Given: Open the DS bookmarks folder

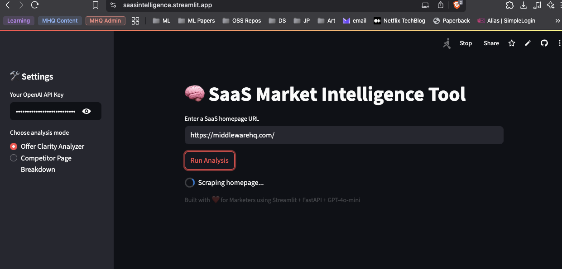Looking at the screenshot, I should pyautogui.click(x=278, y=21).
